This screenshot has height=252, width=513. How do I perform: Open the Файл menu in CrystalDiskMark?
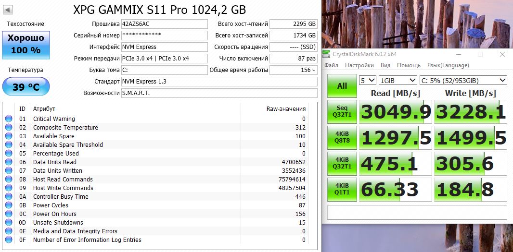click(332, 65)
